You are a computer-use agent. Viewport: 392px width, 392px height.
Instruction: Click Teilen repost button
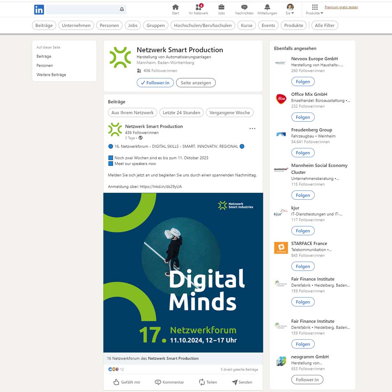[x=208, y=382]
